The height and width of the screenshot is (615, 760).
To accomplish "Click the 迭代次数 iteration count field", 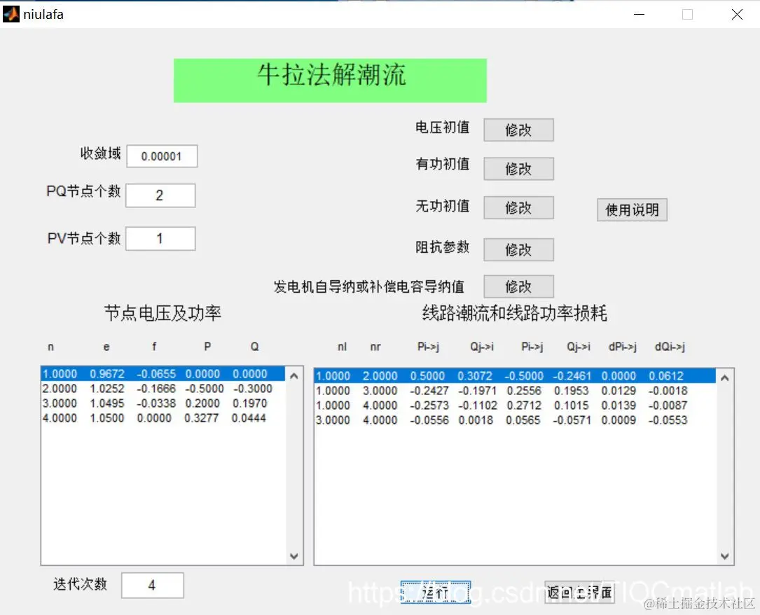I will point(153,585).
